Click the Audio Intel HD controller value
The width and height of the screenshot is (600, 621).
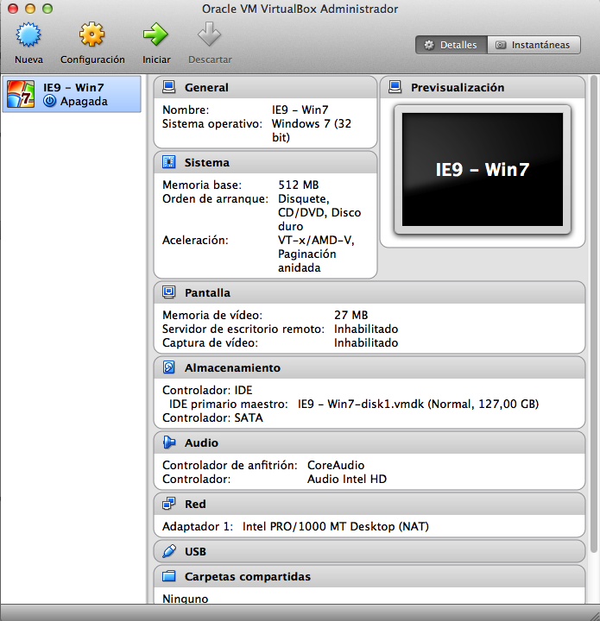tap(347, 479)
